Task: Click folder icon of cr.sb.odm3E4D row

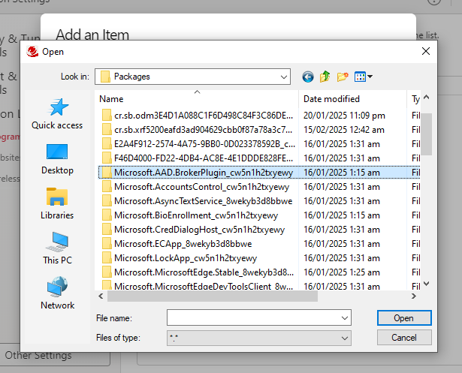Action: 107,116
